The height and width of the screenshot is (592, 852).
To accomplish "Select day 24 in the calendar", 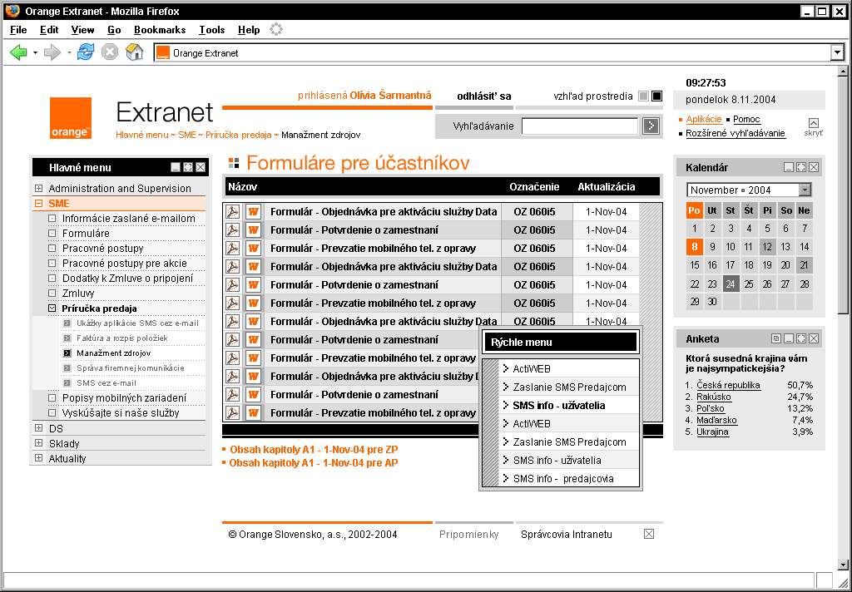I will click(x=731, y=284).
